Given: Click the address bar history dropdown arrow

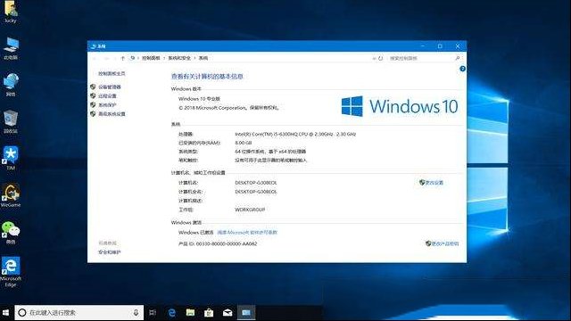Looking at the screenshot, I should (x=374, y=58).
